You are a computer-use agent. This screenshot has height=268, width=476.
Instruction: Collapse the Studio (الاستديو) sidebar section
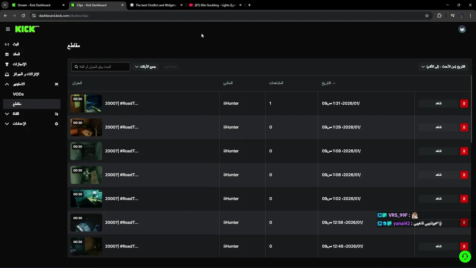pos(7,84)
